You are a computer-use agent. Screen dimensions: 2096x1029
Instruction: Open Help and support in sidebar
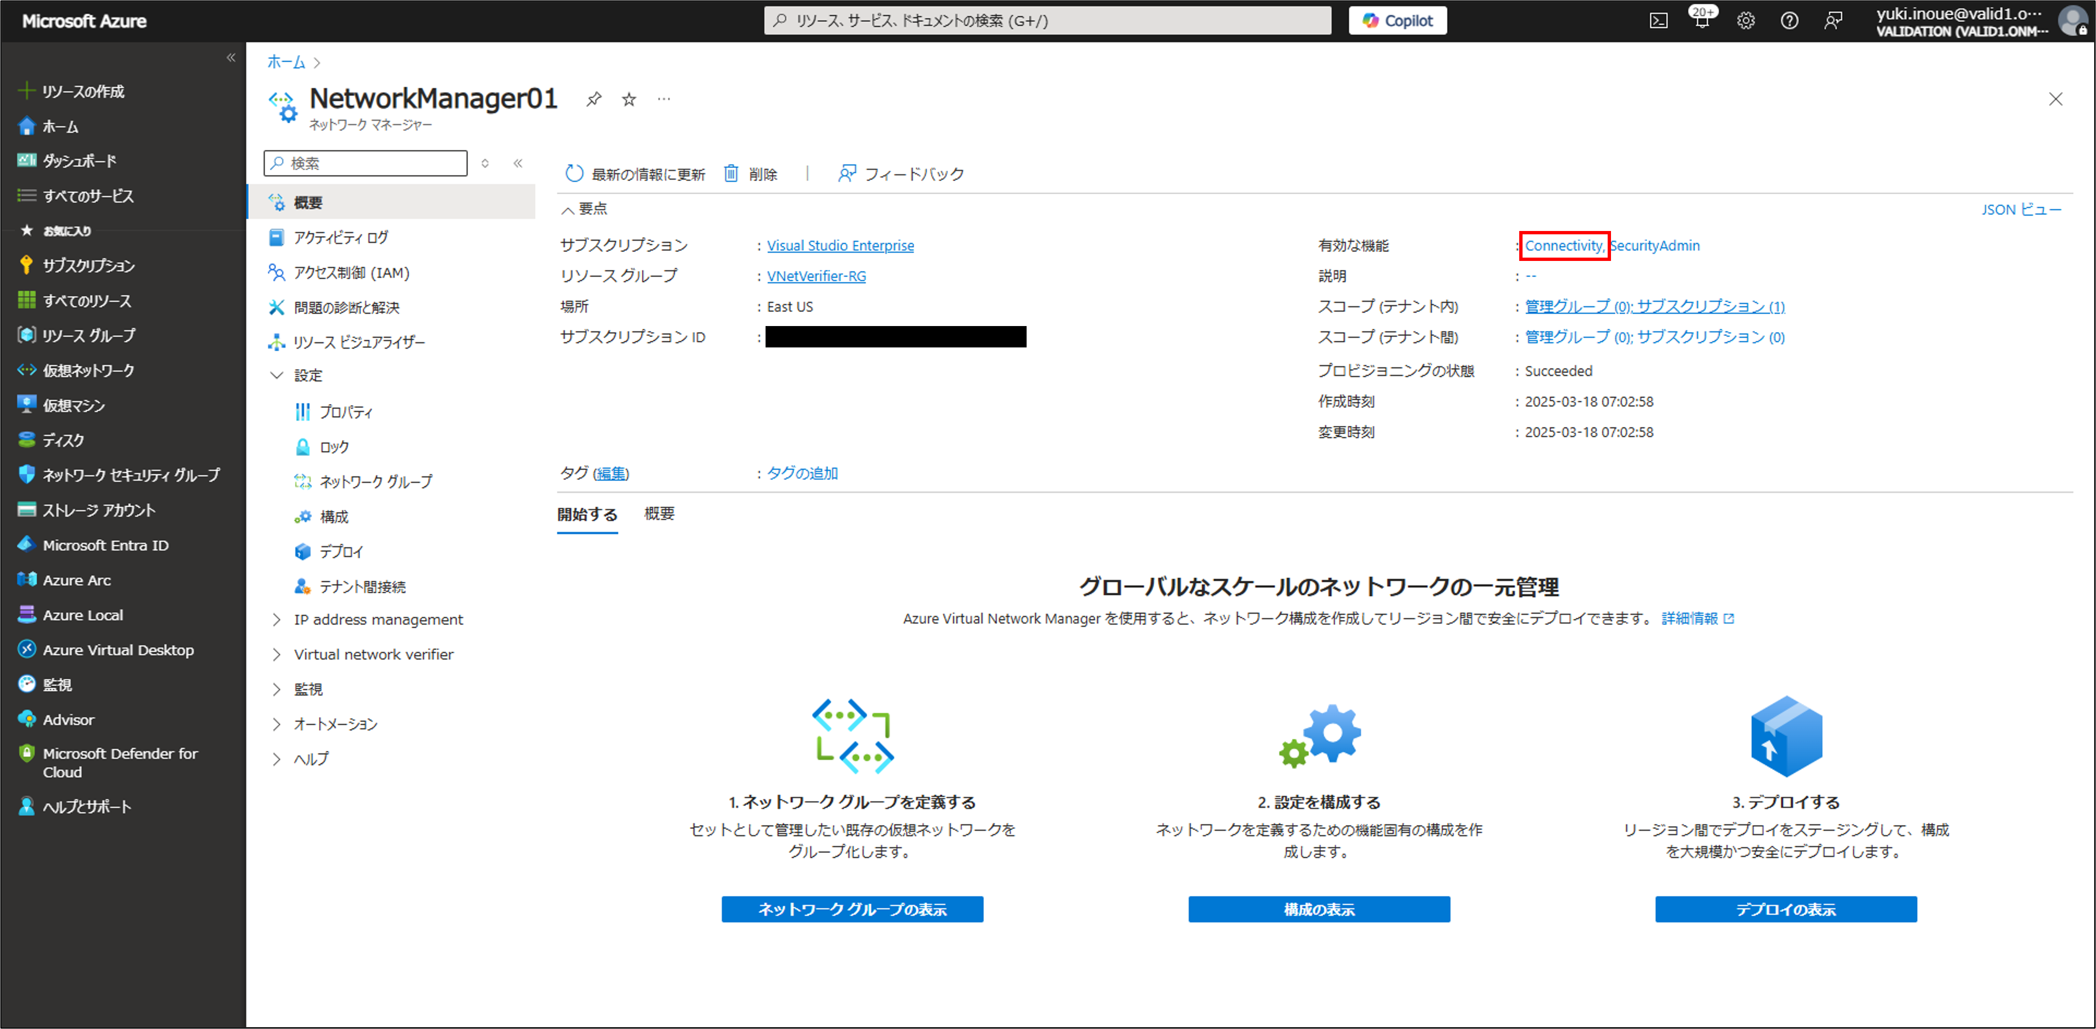pyautogui.click(x=75, y=806)
